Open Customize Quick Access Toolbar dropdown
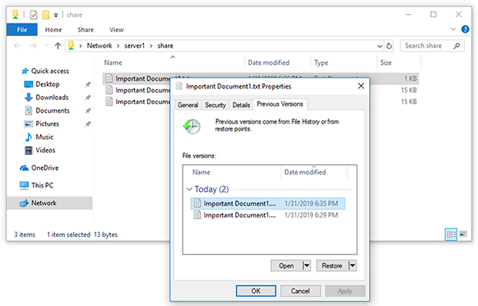 click(56, 15)
